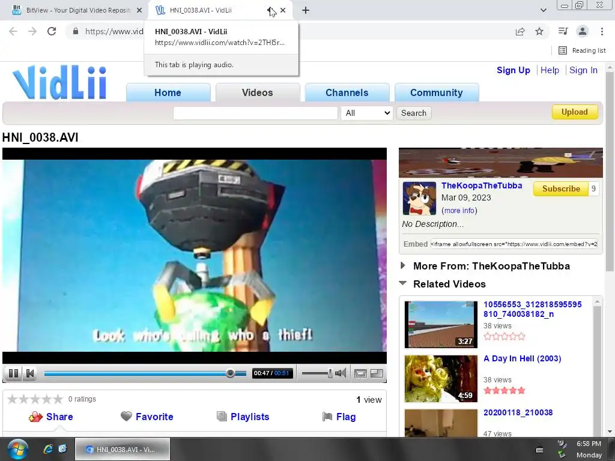Click the taskbar clock showing 6:58 PM
Screen dimensions: 615x461
tap(589, 449)
